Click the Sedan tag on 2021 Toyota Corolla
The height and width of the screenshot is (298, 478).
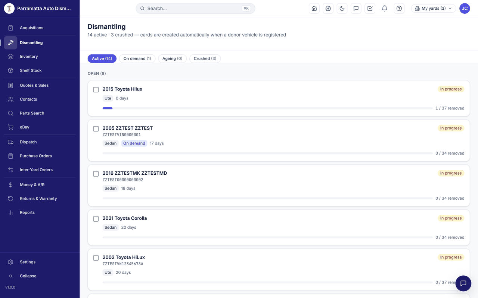(x=111, y=228)
